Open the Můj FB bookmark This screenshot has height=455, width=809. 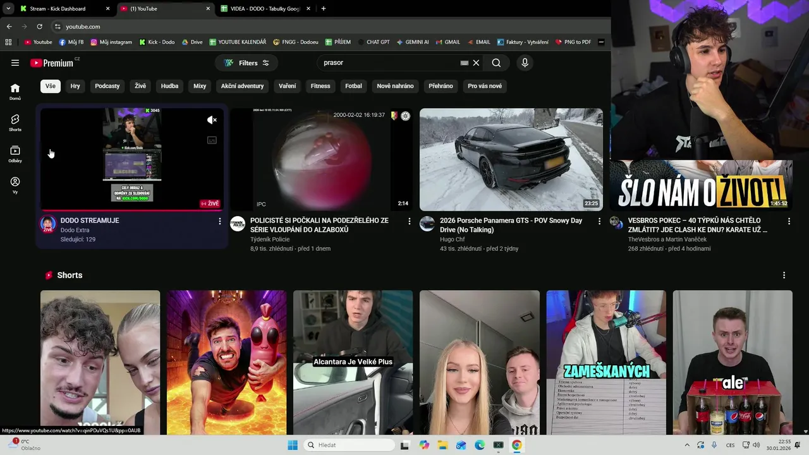click(x=71, y=42)
